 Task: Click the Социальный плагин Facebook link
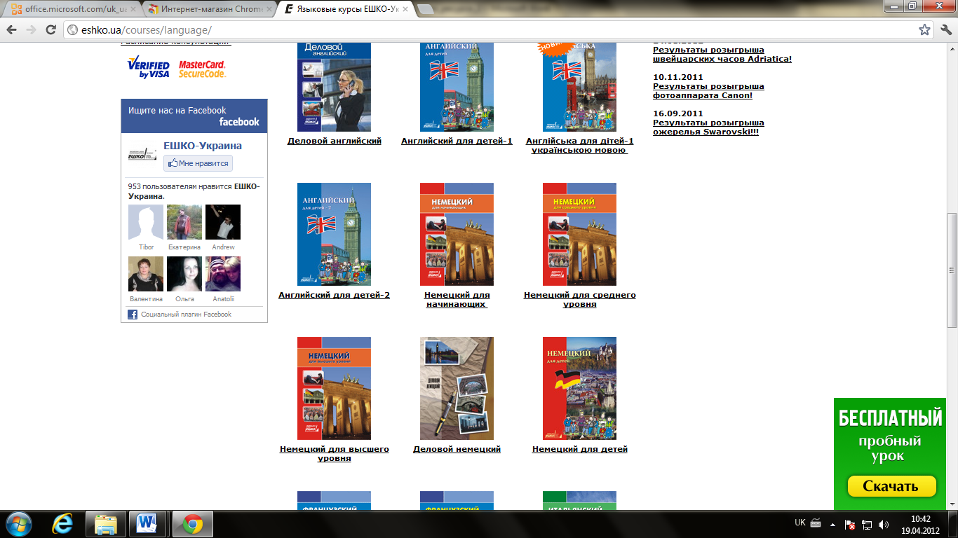[186, 315]
